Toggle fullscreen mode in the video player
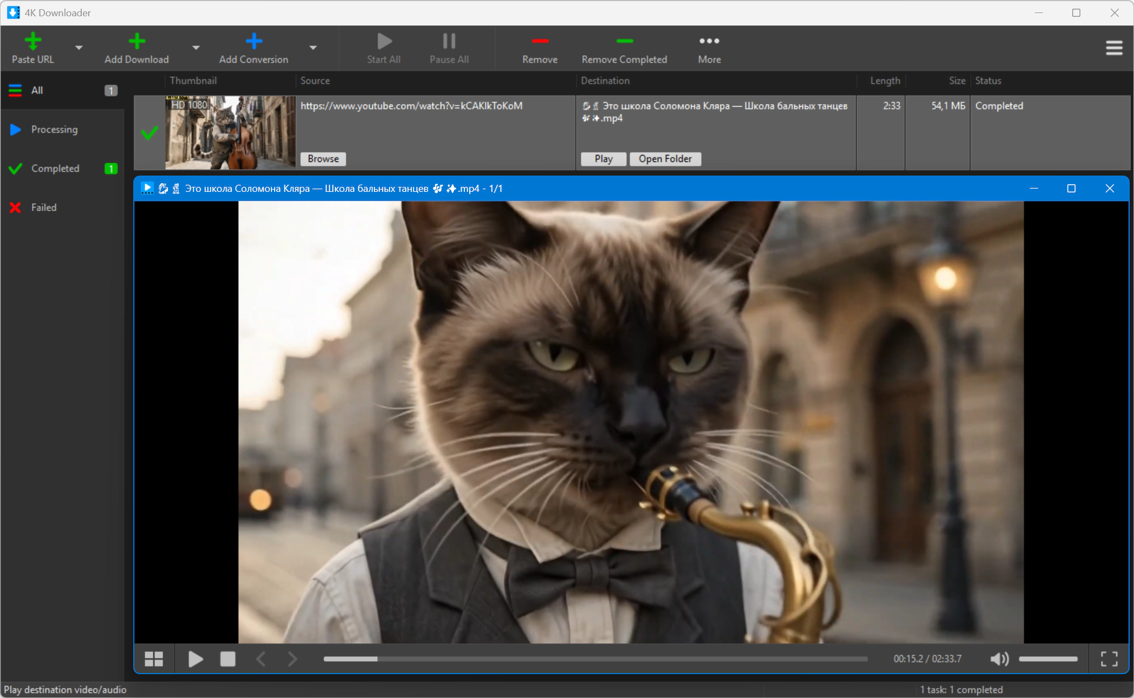 [1109, 659]
